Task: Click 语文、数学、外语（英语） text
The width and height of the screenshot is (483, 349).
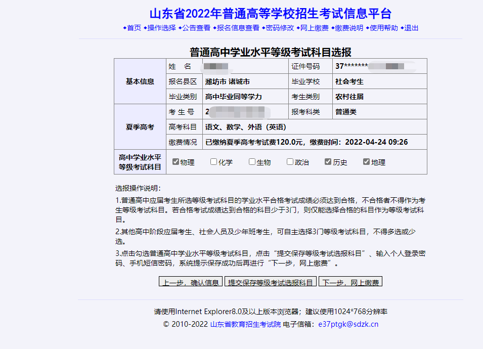Action: coord(245,127)
